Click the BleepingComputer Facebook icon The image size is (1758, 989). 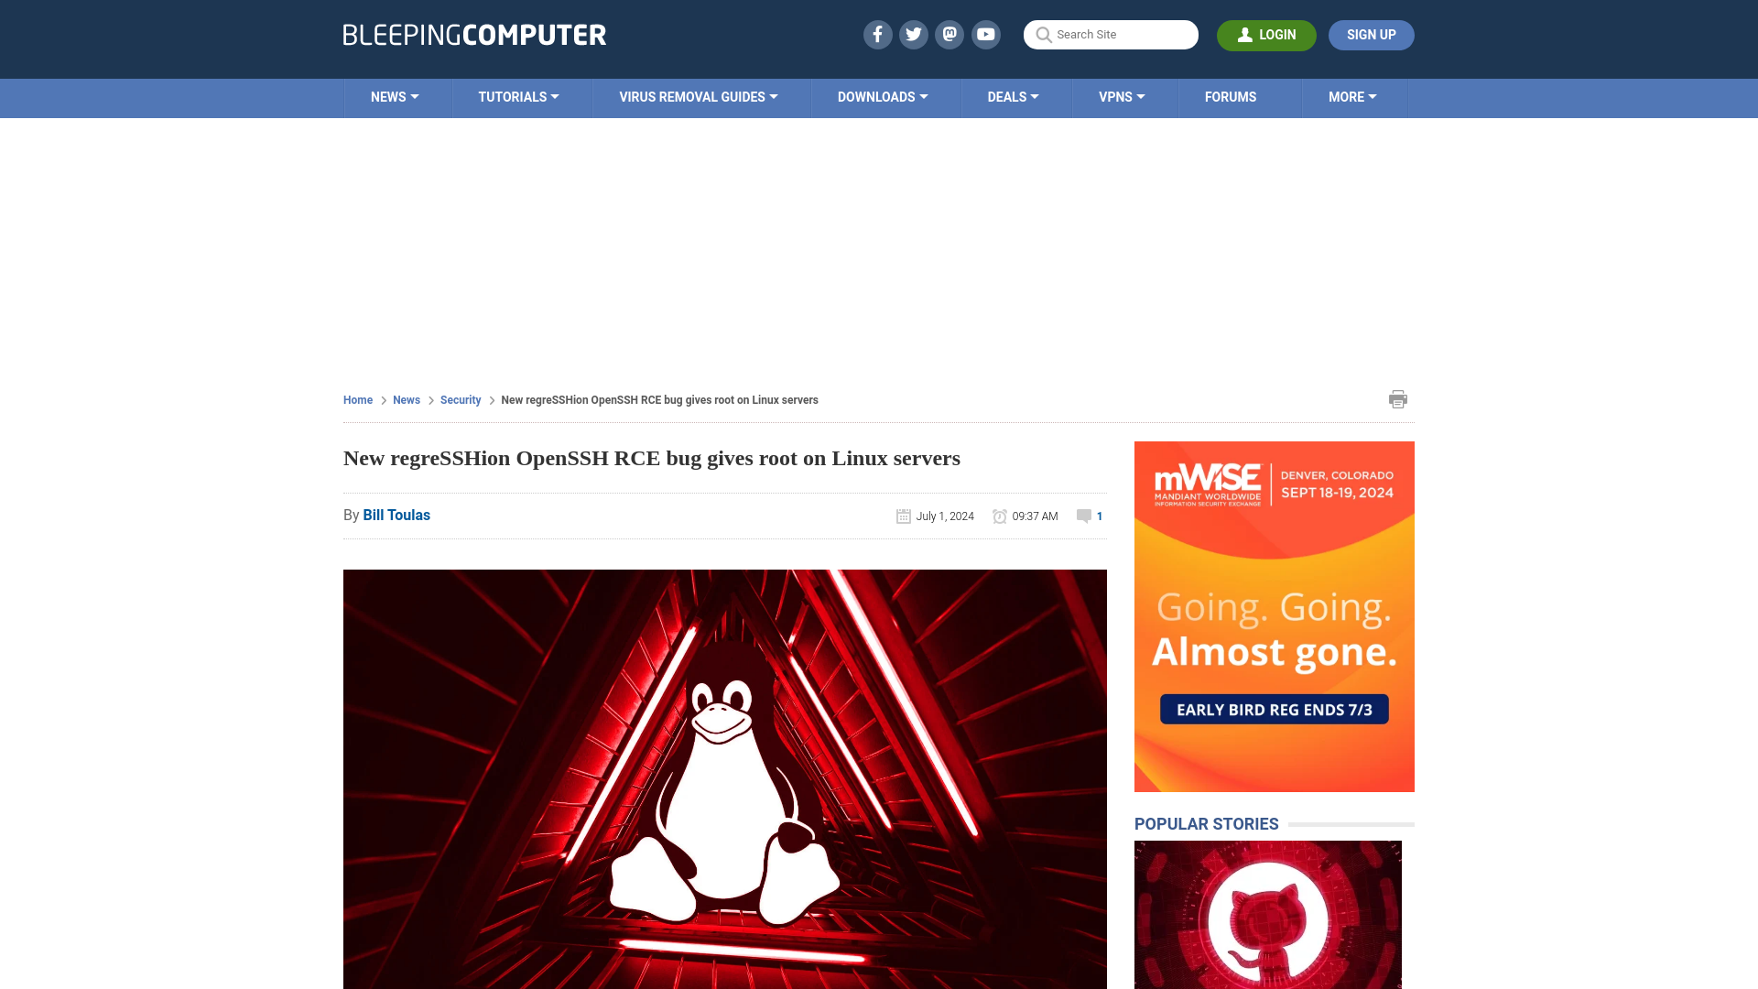[878, 35]
